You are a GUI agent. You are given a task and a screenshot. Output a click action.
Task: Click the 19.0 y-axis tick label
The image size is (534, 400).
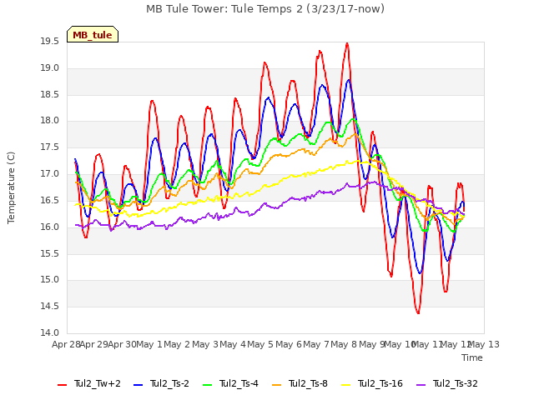click(x=50, y=68)
